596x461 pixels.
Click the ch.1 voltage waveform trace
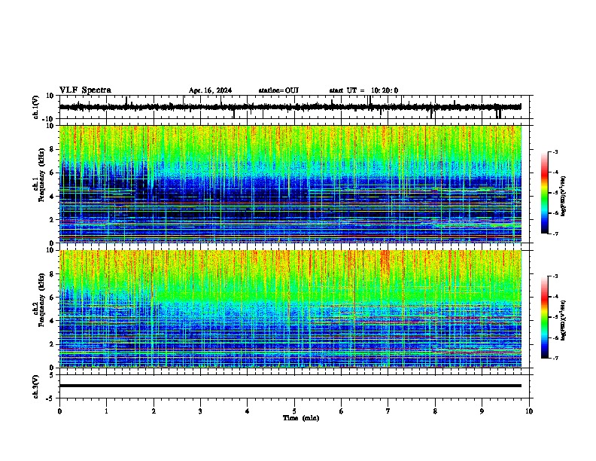(x=290, y=107)
